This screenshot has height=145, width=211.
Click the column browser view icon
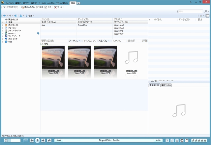[x=208, y=16]
